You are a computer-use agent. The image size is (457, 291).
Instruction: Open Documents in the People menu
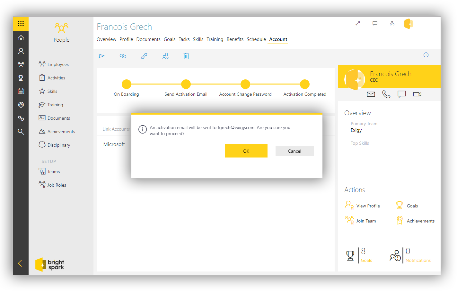point(54,118)
